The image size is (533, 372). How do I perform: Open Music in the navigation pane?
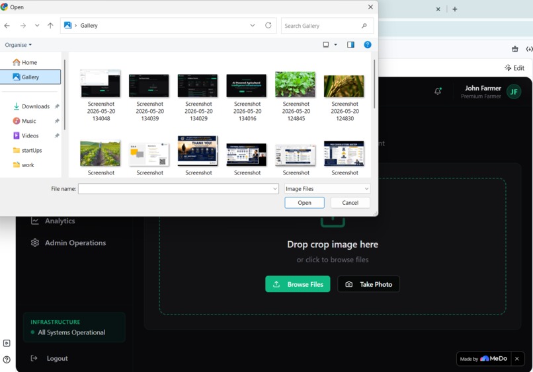click(x=30, y=121)
